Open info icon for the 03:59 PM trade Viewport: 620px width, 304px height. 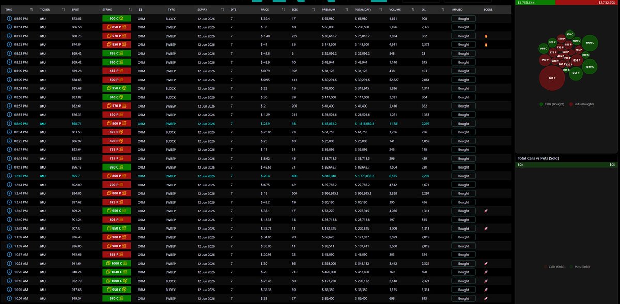(9, 18)
